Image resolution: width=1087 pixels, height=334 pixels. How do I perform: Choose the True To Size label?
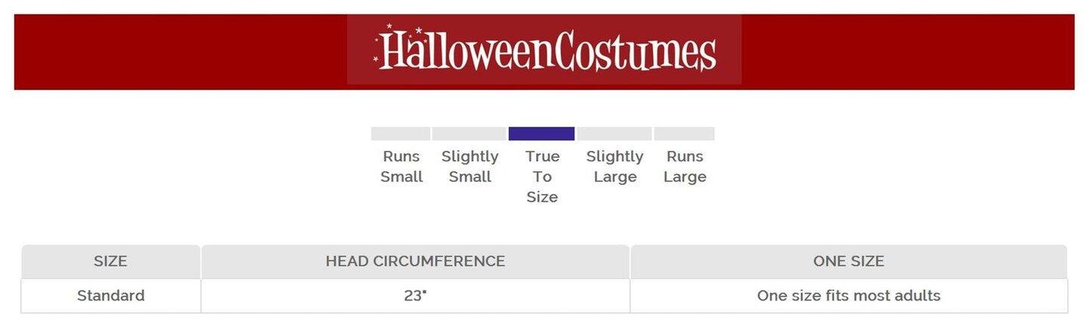(543, 176)
